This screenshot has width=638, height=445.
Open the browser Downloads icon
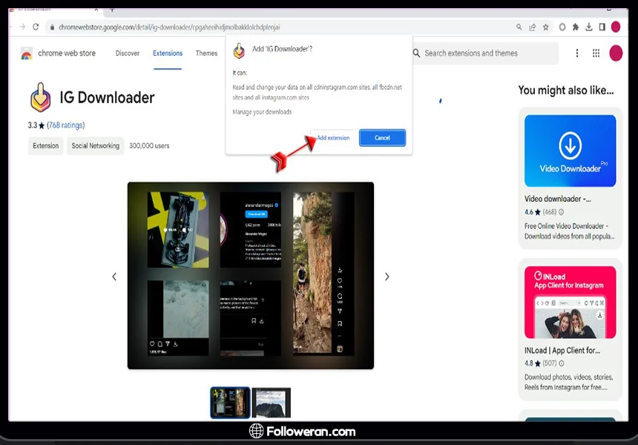[589, 27]
